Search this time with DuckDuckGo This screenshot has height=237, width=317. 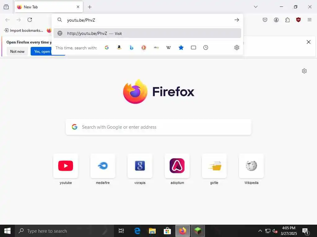point(144,48)
